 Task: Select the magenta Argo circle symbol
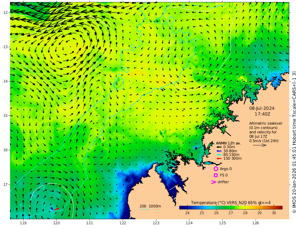click(x=216, y=169)
